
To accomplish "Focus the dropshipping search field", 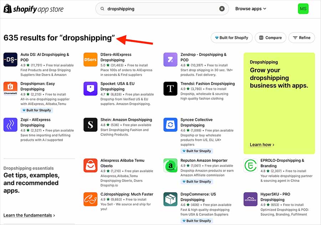I will pos(162,9).
